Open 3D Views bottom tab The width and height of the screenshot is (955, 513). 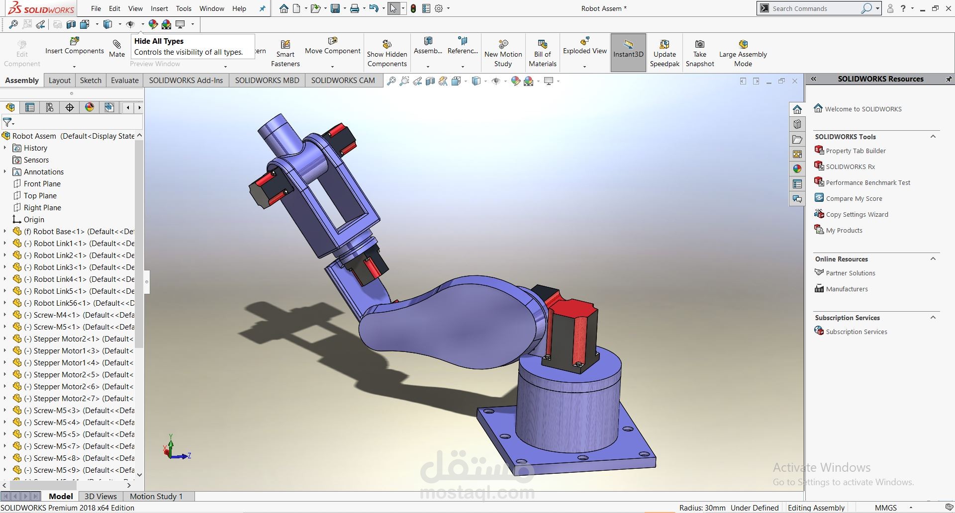point(100,496)
